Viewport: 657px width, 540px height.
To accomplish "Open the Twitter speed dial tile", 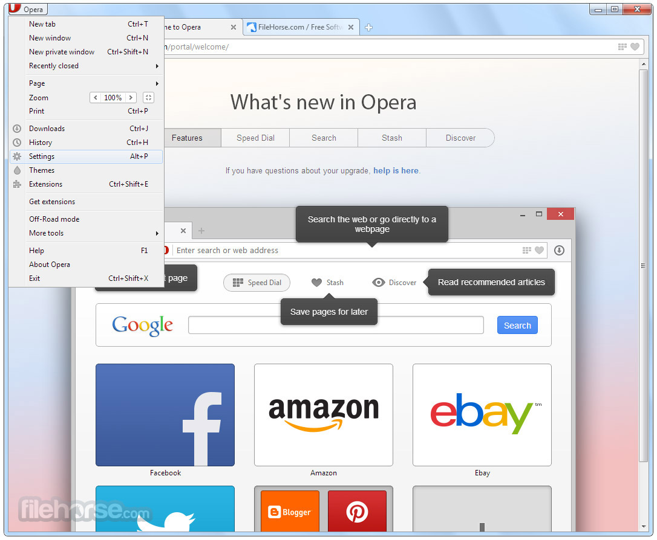I will click(x=165, y=509).
